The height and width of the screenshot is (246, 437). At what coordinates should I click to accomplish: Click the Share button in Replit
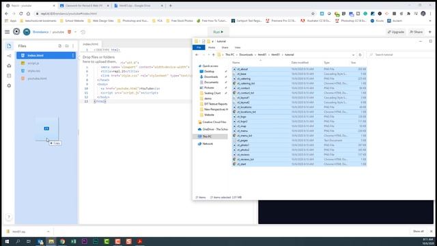416,32
